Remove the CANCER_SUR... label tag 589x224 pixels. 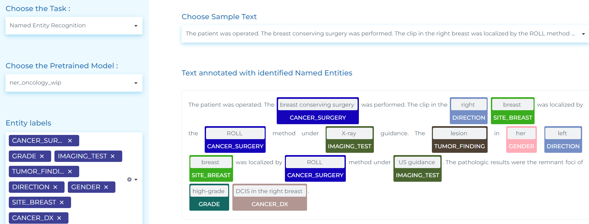click(70, 141)
